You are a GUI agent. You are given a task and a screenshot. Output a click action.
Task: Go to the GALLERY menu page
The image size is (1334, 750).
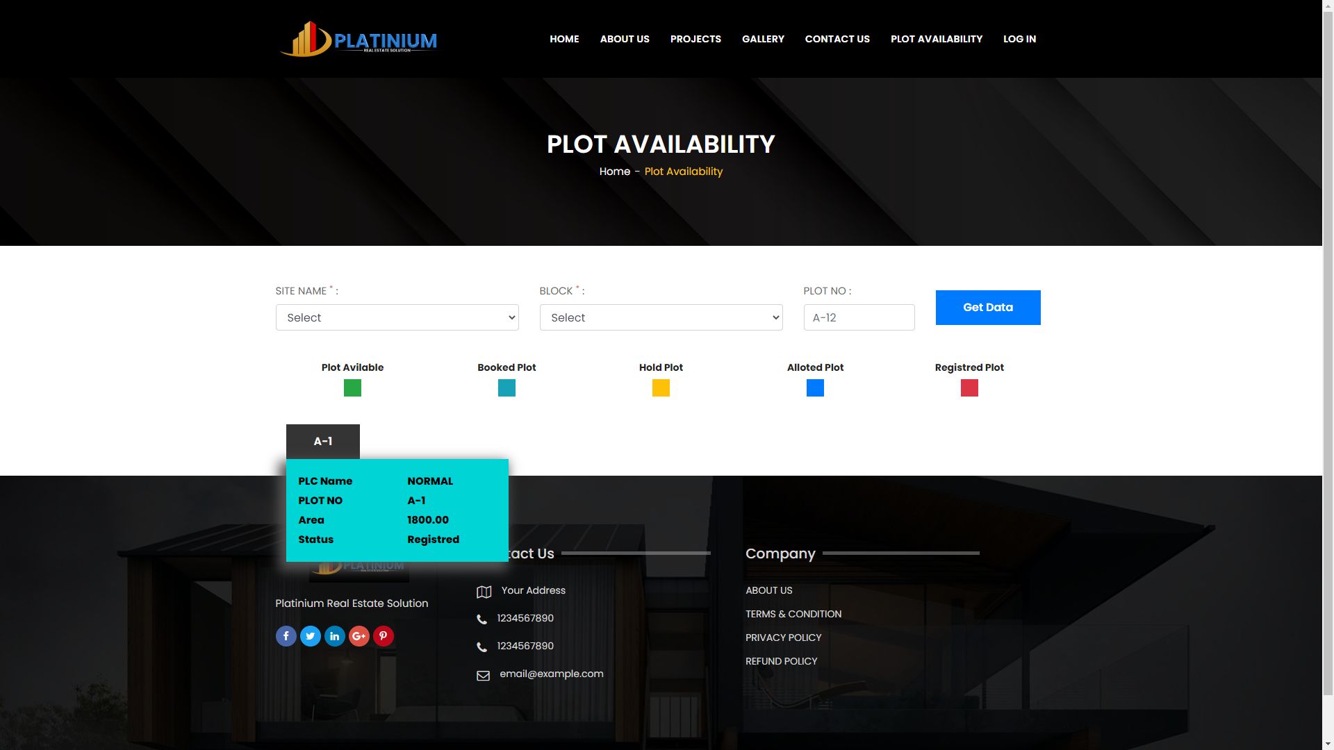[762, 39]
